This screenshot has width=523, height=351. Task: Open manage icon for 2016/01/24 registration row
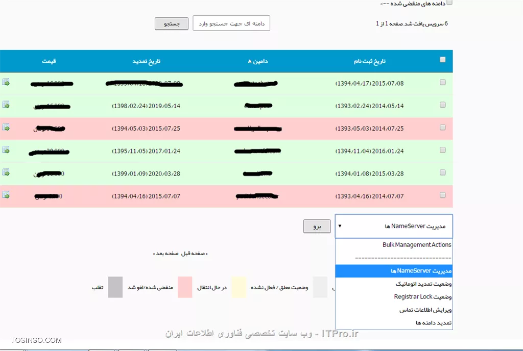(x=6, y=150)
